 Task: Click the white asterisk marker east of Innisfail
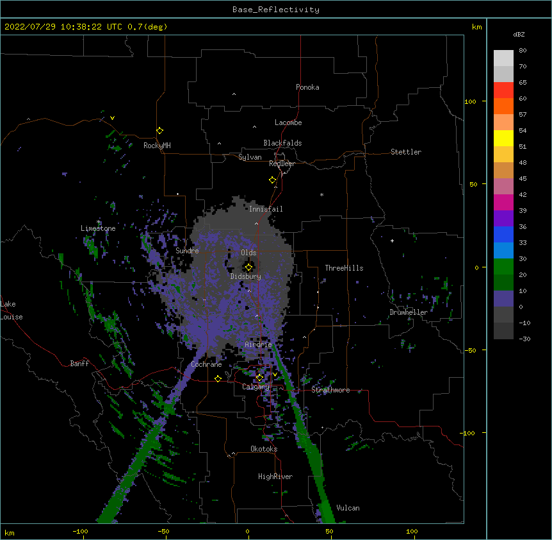click(321, 195)
